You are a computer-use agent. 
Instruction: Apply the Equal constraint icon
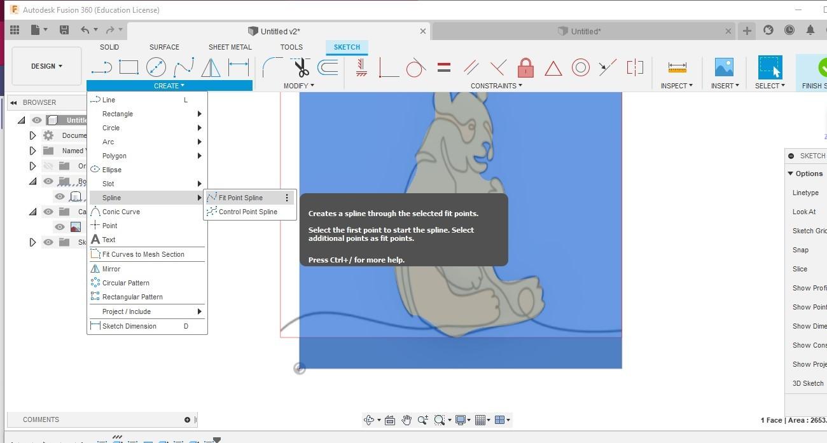pos(444,67)
